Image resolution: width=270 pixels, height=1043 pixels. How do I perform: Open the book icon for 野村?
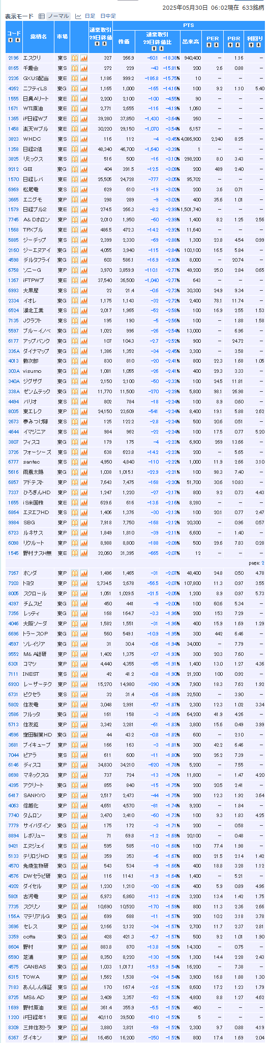pyautogui.click(x=74, y=947)
